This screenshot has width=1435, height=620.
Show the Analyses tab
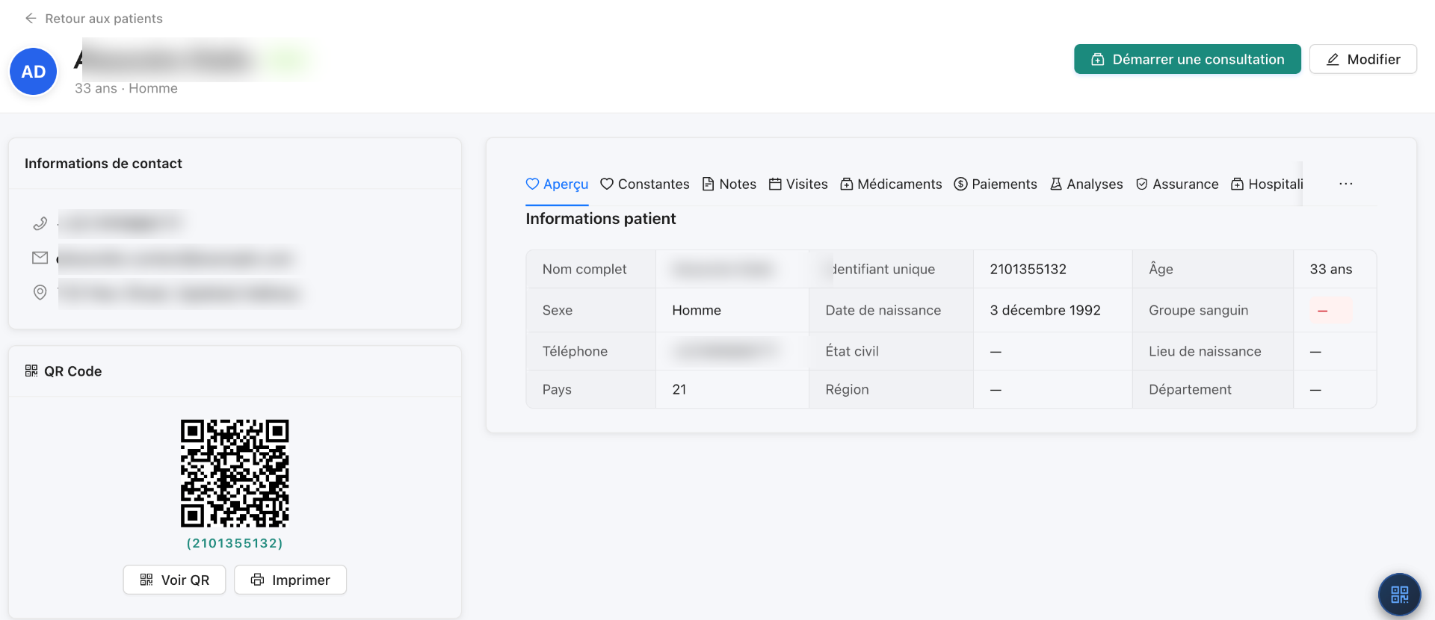[1086, 184]
